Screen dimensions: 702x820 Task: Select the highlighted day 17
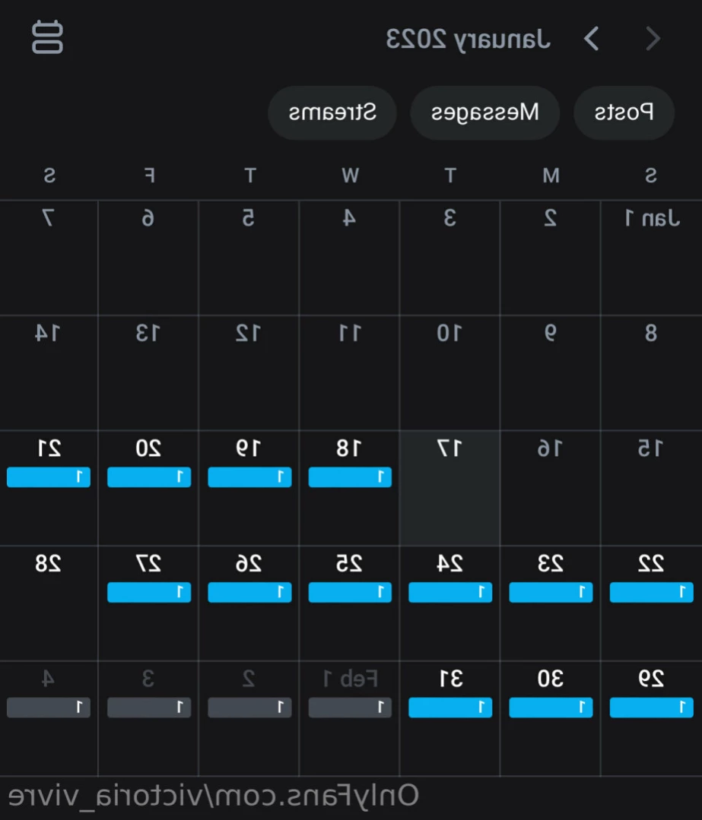[x=449, y=488]
